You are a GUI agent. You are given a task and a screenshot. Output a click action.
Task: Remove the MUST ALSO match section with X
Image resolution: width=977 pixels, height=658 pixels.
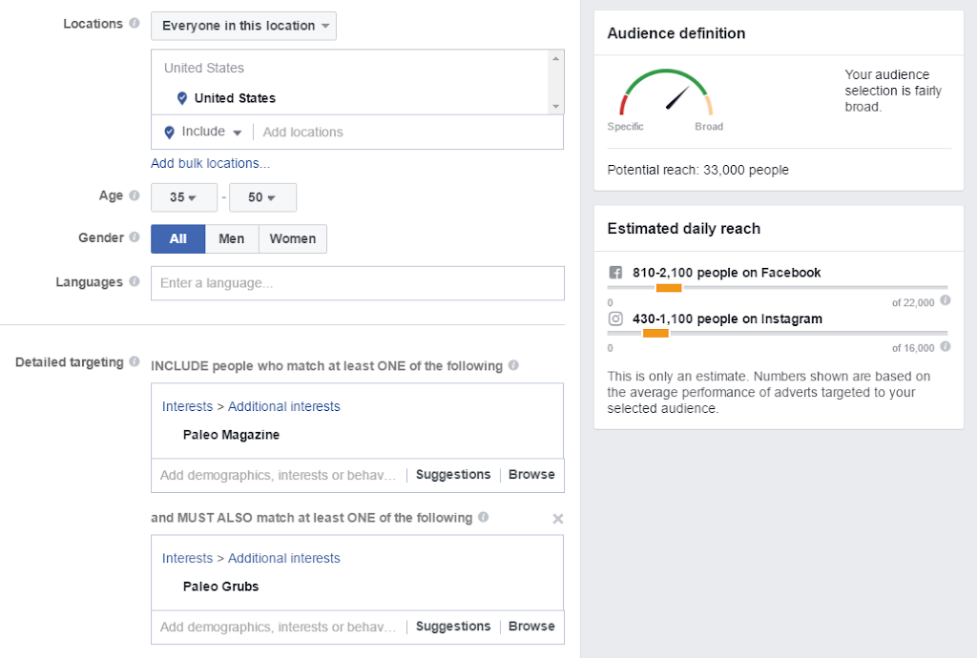coord(557,519)
